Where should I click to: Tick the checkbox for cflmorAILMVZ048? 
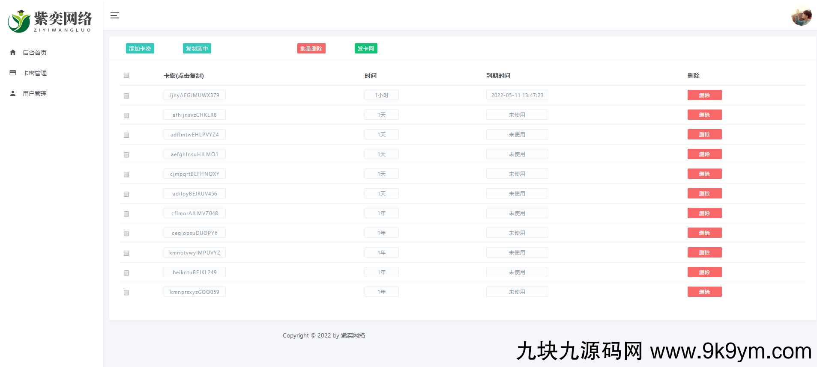[x=126, y=214]
